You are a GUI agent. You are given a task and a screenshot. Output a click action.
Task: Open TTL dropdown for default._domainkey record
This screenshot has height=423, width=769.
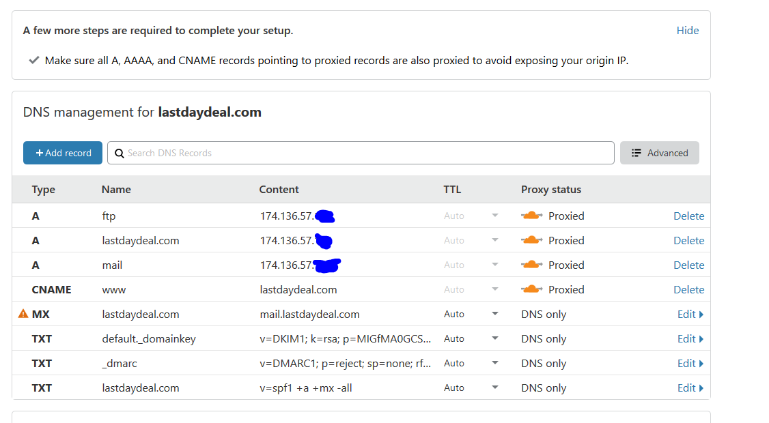495,338
